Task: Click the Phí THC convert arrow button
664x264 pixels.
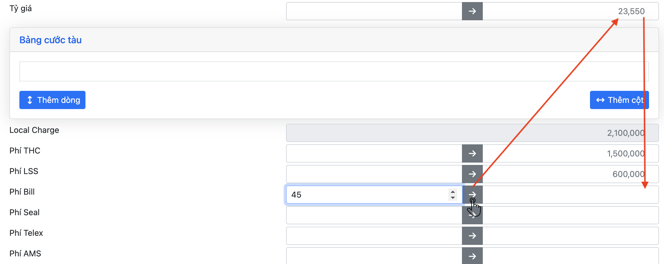Action: [472, 153]
